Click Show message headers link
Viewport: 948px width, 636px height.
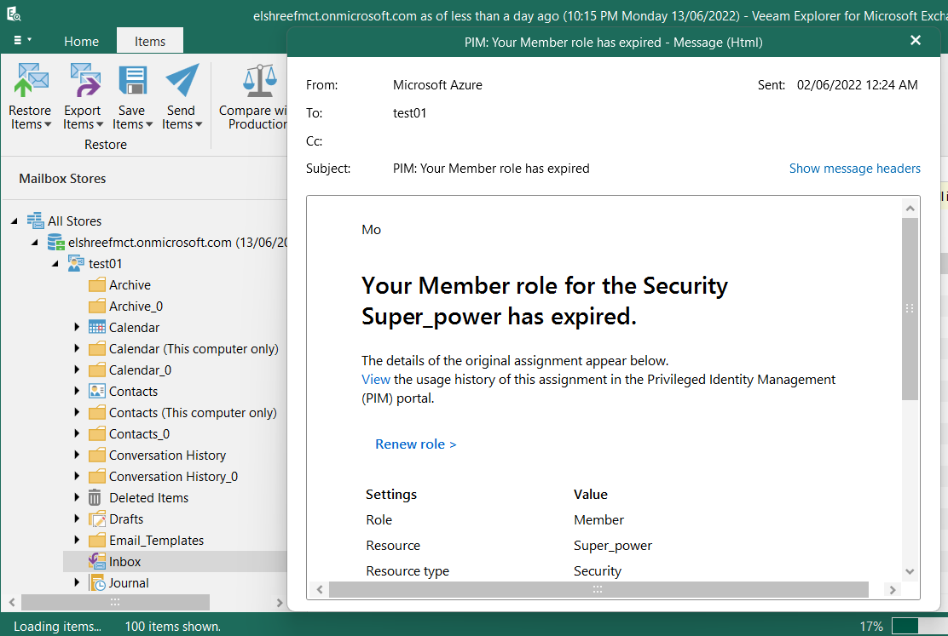click(854, 169)
